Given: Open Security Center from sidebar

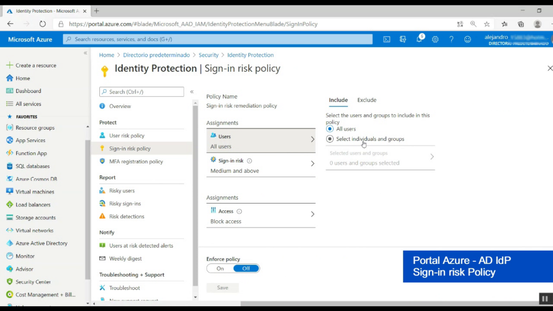Looking at the screenshot, I should point(29,282).
